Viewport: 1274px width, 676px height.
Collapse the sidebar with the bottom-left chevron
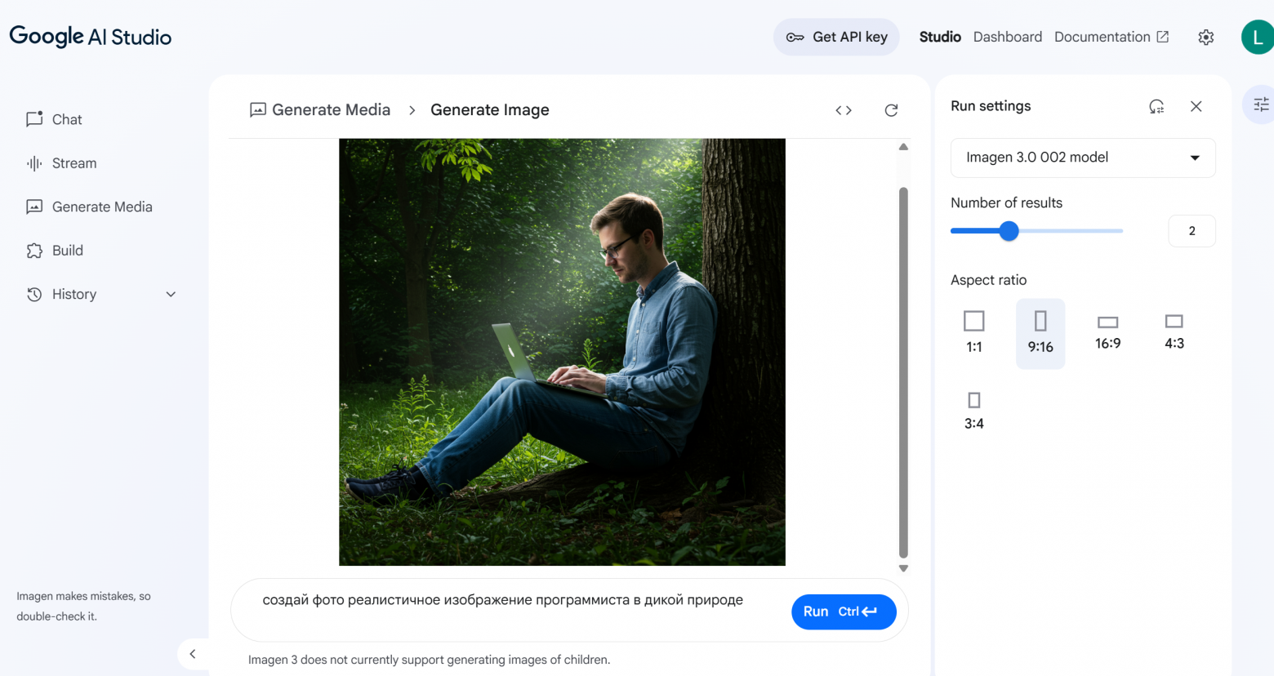pos(193,654)
